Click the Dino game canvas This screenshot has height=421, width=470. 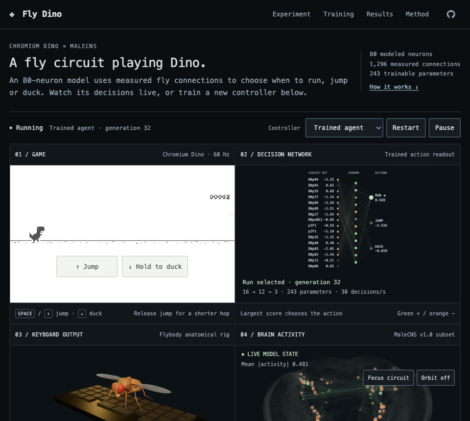122,234
